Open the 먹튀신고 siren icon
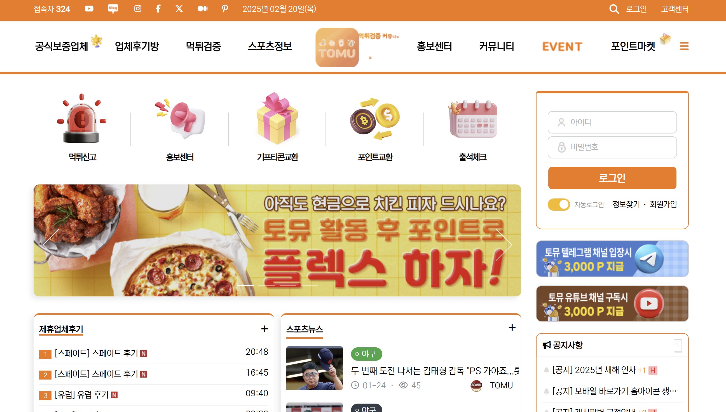Viewport: 726px width, 412px height. pyautogui.click(x=82, y=118)
